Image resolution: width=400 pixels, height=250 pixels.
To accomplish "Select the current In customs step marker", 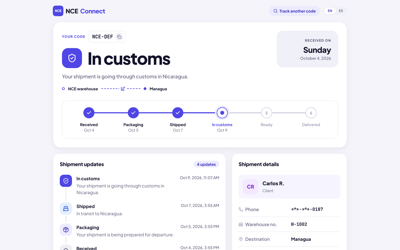I will point(222,113).
